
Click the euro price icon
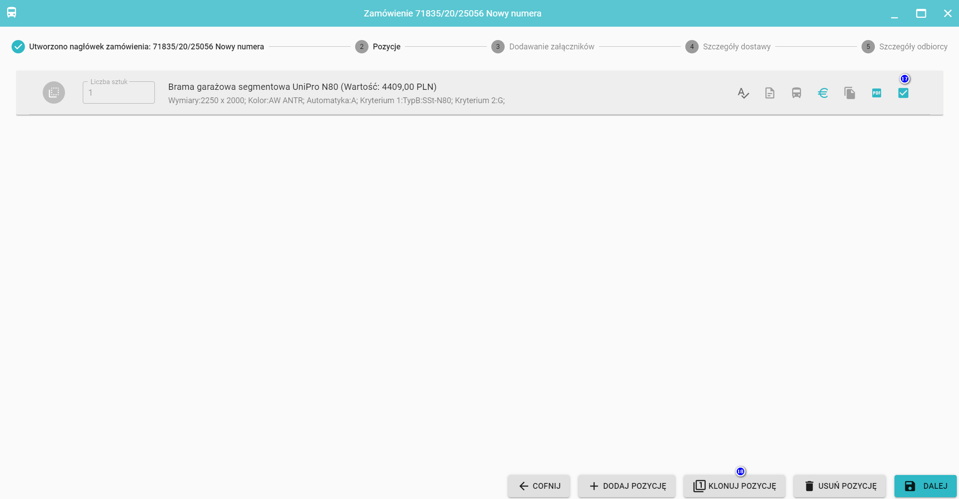(823, 93)
